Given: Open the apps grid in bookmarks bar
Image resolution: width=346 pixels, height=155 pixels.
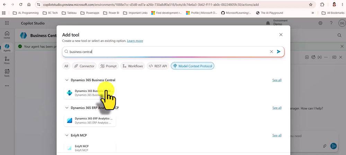Looking at the screenshot, I should pyautogui.click(x=4, y=13).
